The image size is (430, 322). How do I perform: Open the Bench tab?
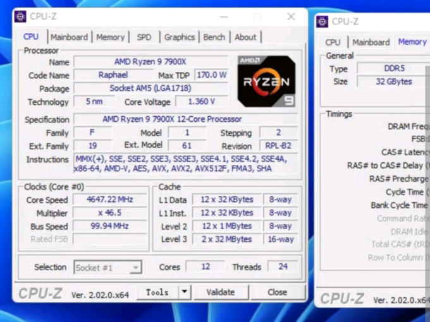(x=214, y=37)
